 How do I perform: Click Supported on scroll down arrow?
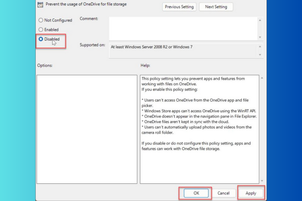point(260,55)
